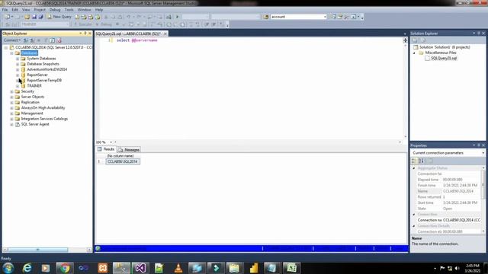Open the Debug menu

[55, 10]
